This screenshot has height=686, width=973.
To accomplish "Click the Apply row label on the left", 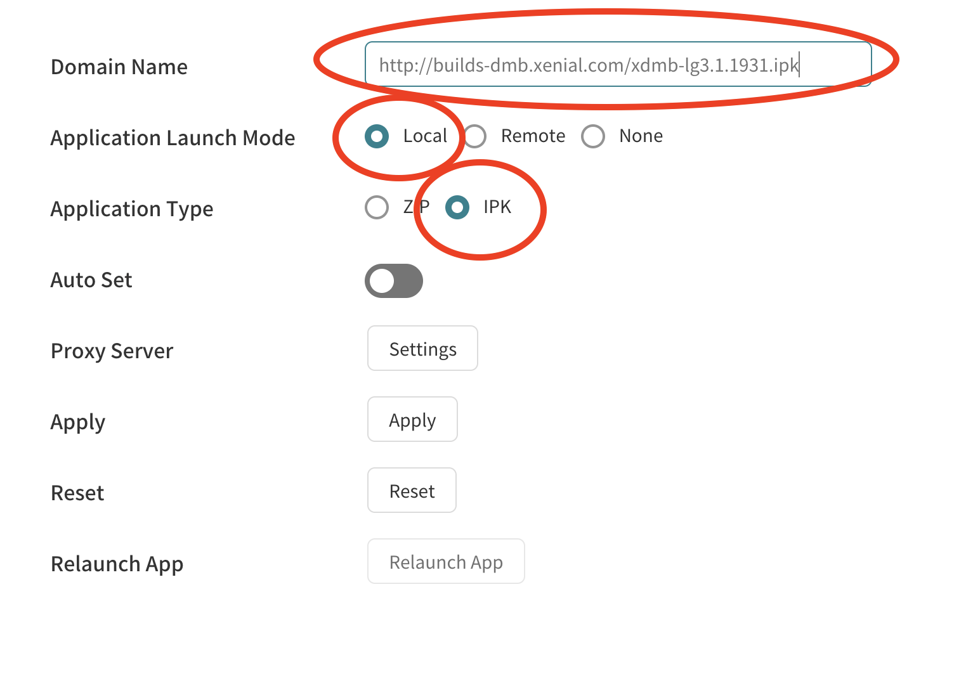I will [77, 422].
